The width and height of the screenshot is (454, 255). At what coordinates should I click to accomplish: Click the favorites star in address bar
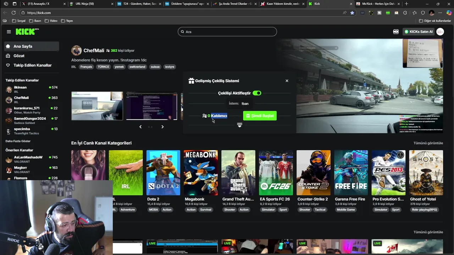click(x=352, y=13)
